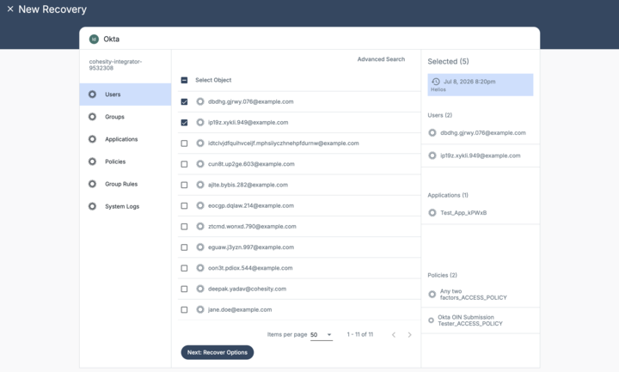Click the icon beside idtclvjdfquihvceijf user
The width and height of the screenshot is (619, 372).
coord(200,143)
